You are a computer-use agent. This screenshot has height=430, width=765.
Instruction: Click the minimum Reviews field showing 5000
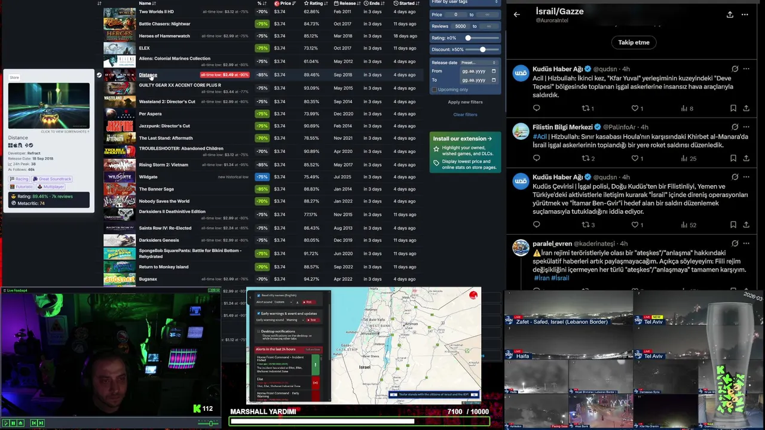(x=460, y=26)
